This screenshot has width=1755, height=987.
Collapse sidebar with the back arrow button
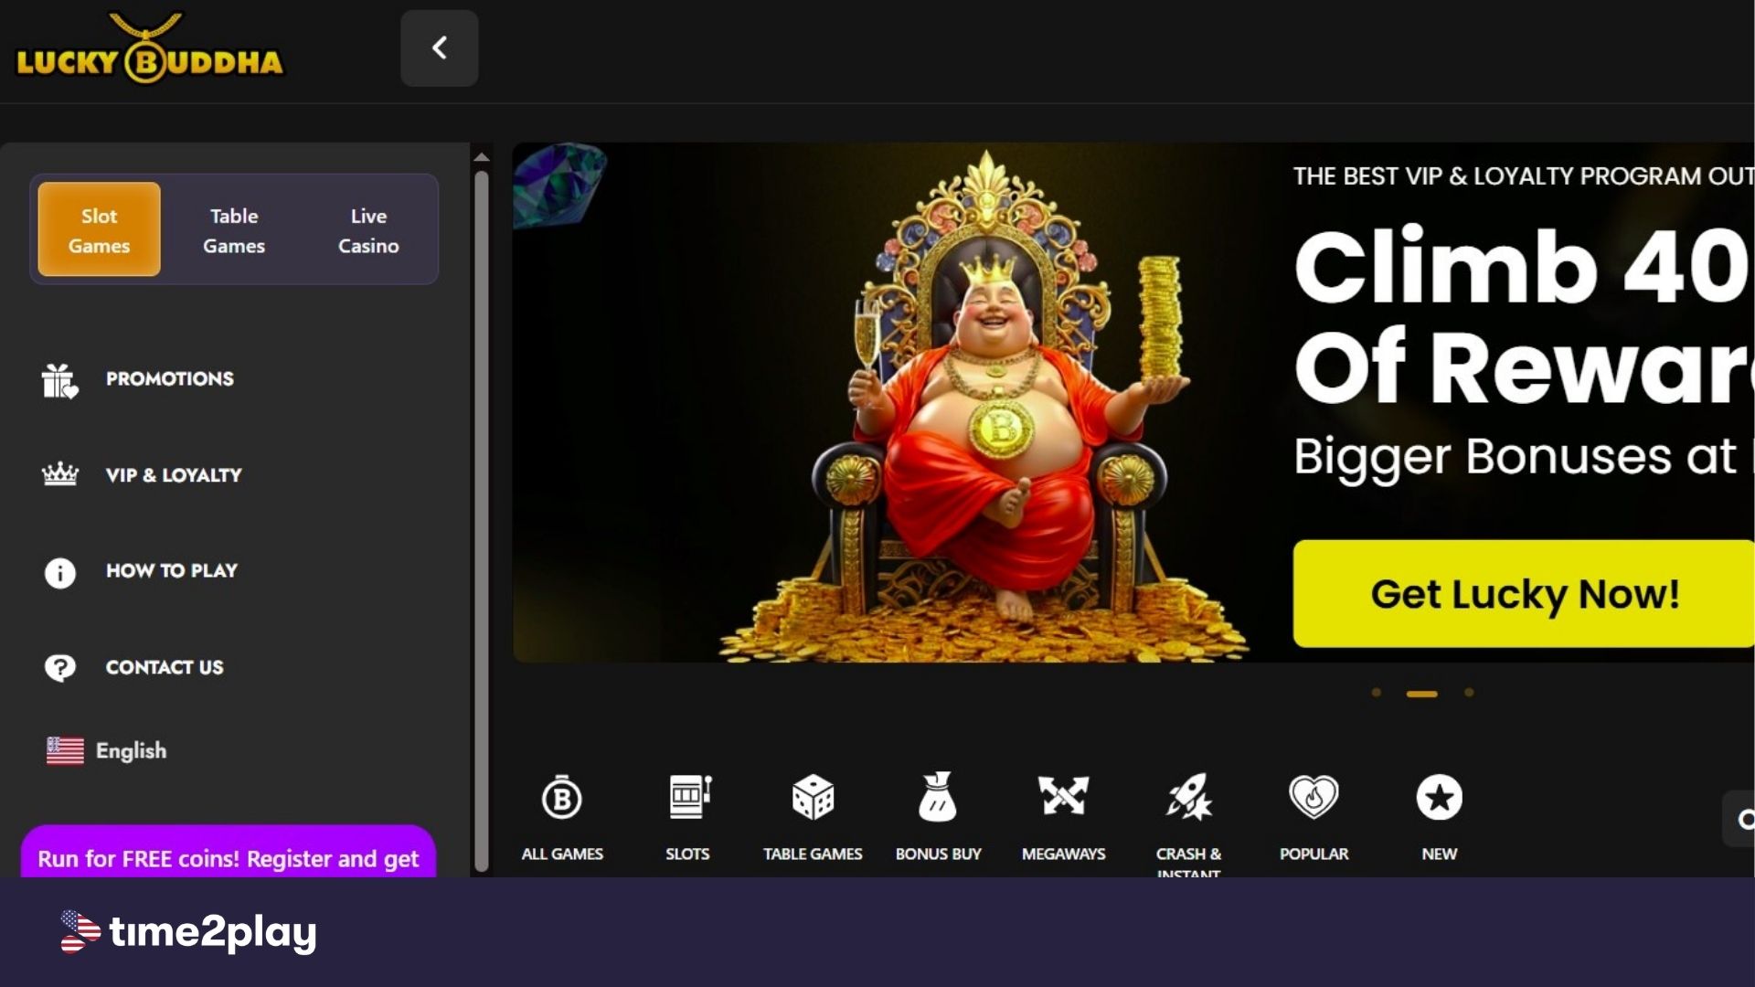click(440, 48)
